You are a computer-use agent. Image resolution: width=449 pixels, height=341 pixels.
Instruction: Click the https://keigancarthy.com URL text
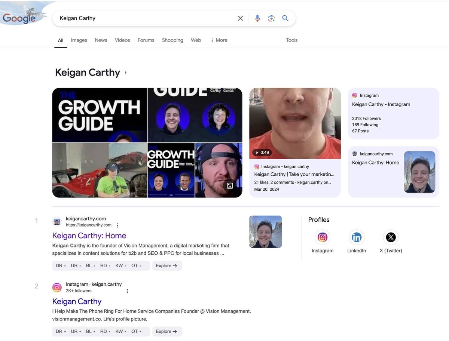point(89,225)
